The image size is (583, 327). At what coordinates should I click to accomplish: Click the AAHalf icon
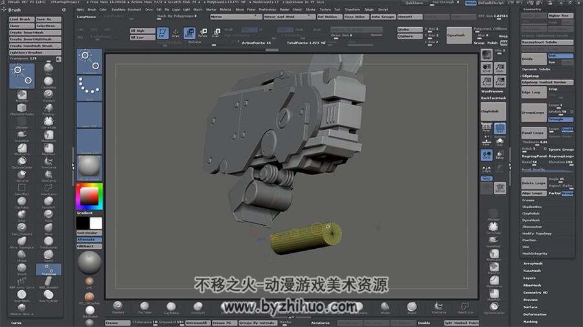(x=500, y=81)
